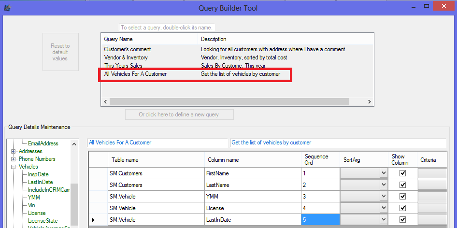Click the Description column header
The image size is (457, 228).
click(x=286, y=39)
